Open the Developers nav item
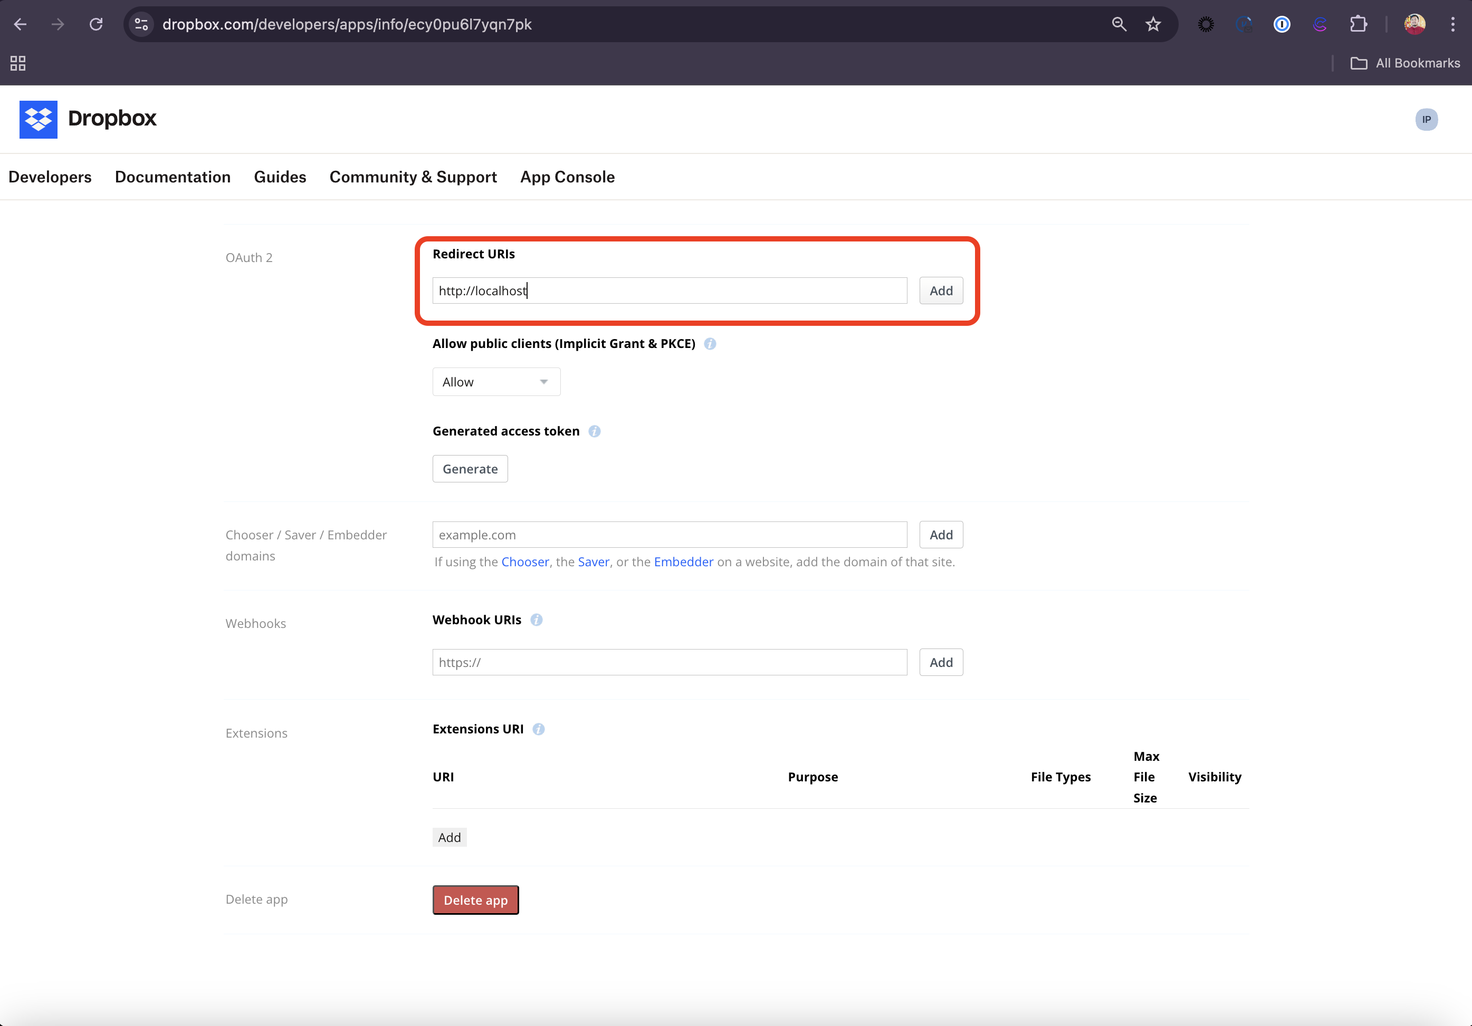The image size is (1472, 1026). 50,177
